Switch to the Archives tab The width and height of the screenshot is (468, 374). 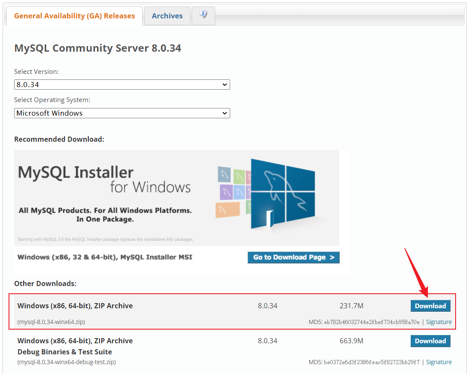167,16
